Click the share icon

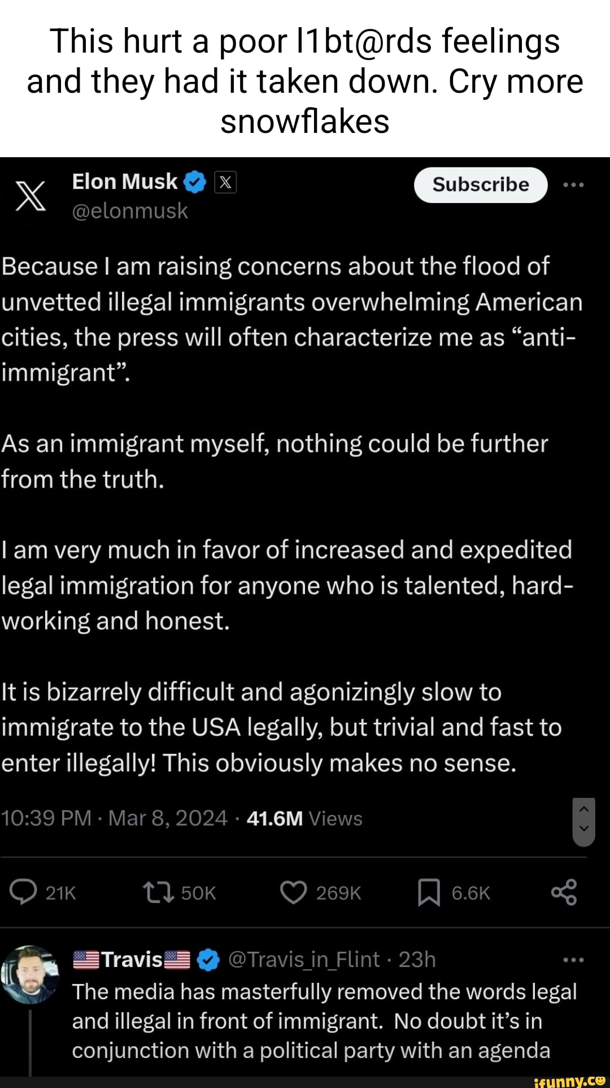(x=564, y=892)
